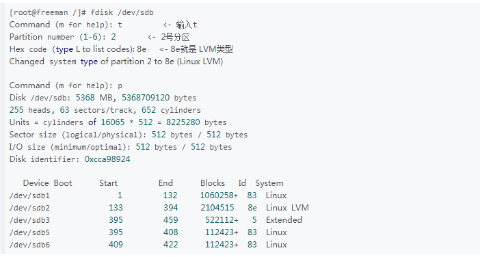Click the '输入t' annotation text
The height and width of the screenshot is (257, 480).
pos(186,25)
